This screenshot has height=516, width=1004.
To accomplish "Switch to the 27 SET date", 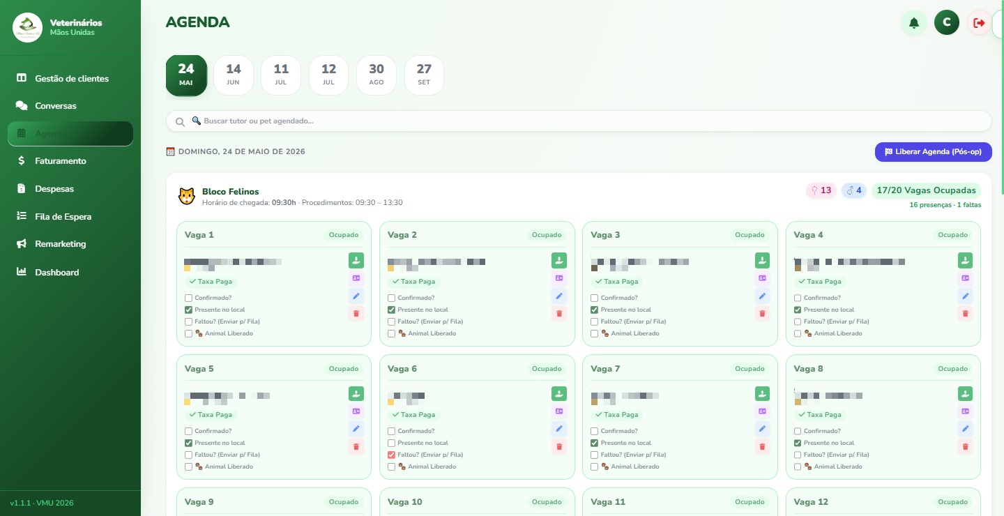I will tap(424, 75).
